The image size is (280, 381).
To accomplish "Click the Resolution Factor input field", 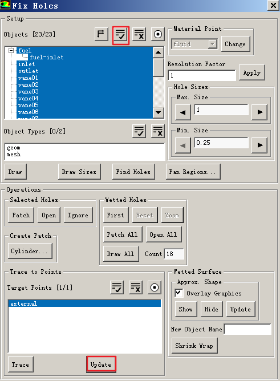I will (x=202, y=75).
